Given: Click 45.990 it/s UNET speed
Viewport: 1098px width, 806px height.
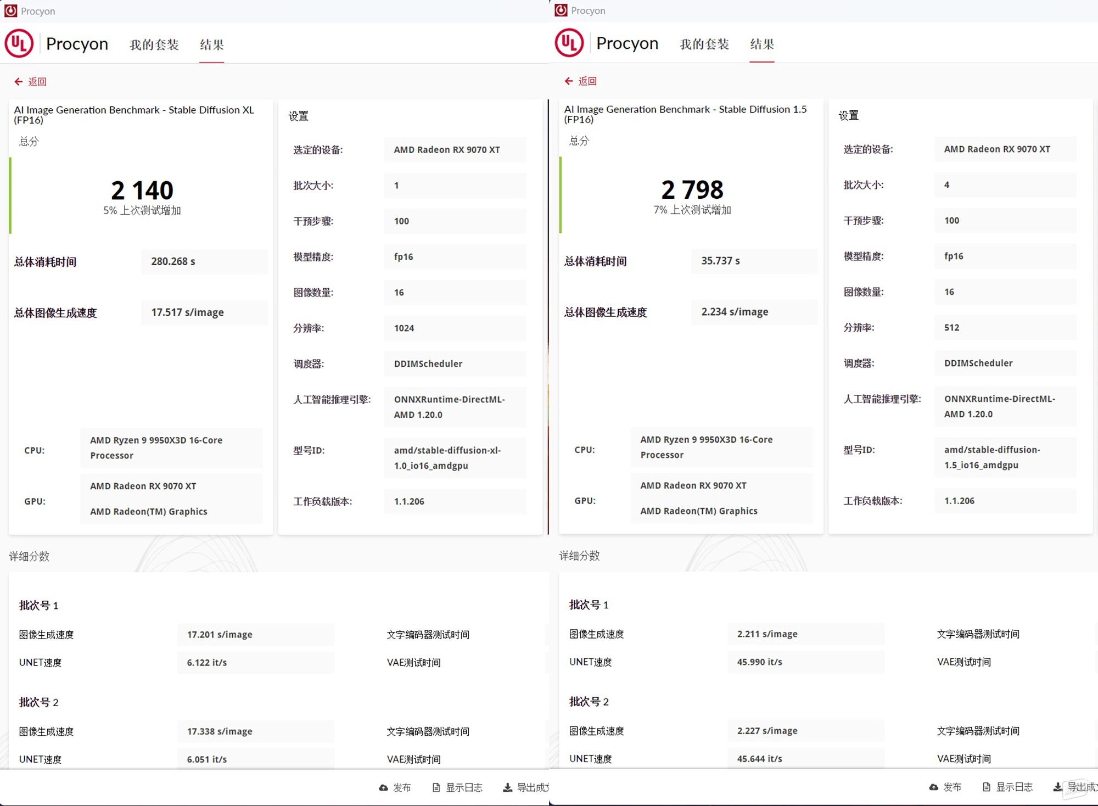Looking at the screenshot, I should [805, 662].
